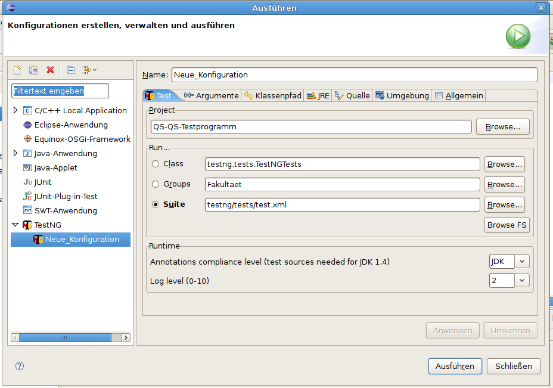
Task: Switch to the JRE tab
Action: click(318, 95)
